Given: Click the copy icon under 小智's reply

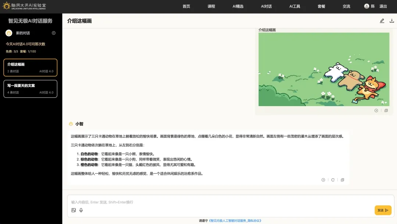Looking at the screenshot, I should click(x=342, y=180).
